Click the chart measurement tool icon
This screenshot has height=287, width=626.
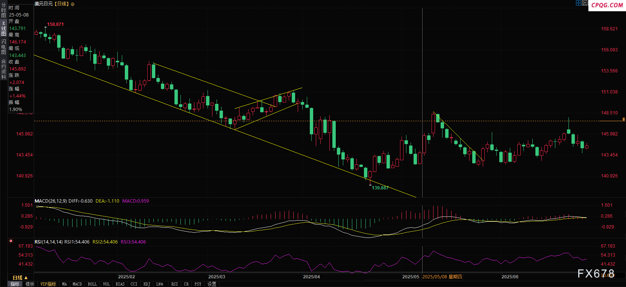[x=585, y=3]
